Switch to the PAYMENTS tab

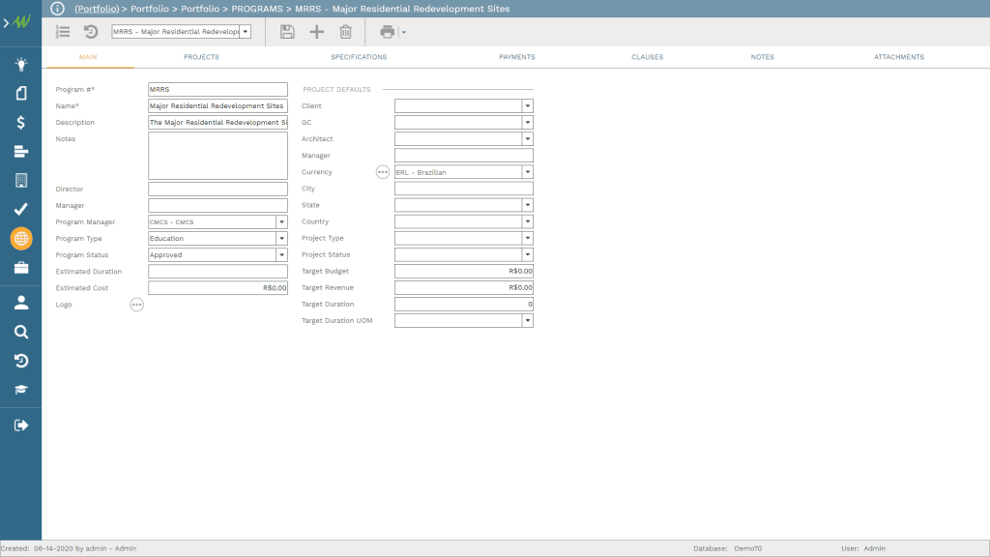click(x=517, y=57)
